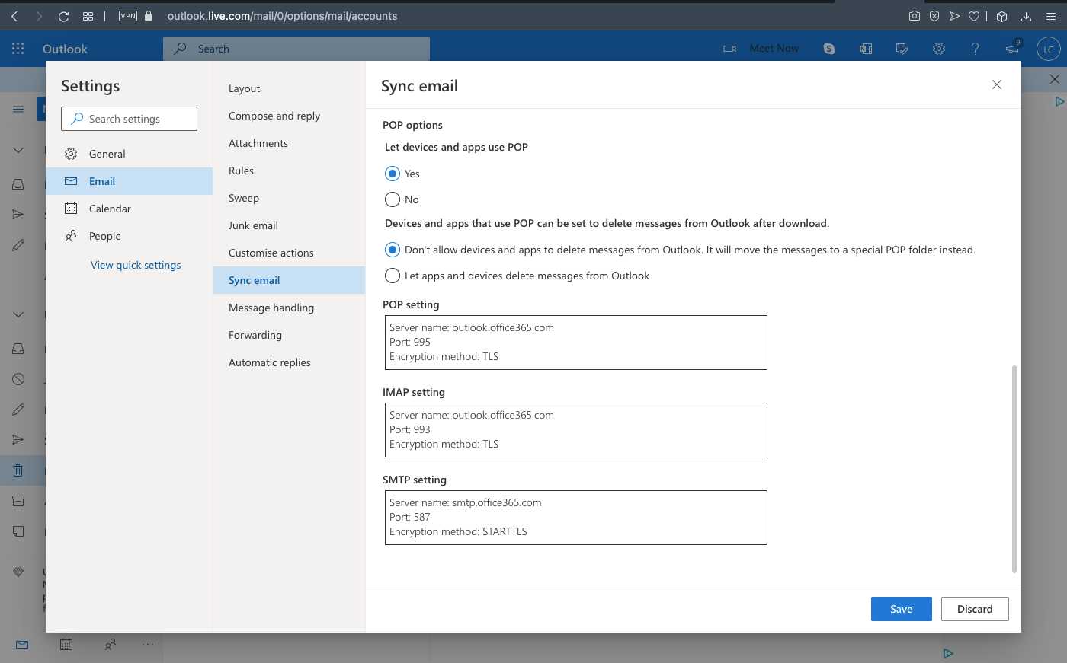Click the browser address bar URL

[282, 16]
